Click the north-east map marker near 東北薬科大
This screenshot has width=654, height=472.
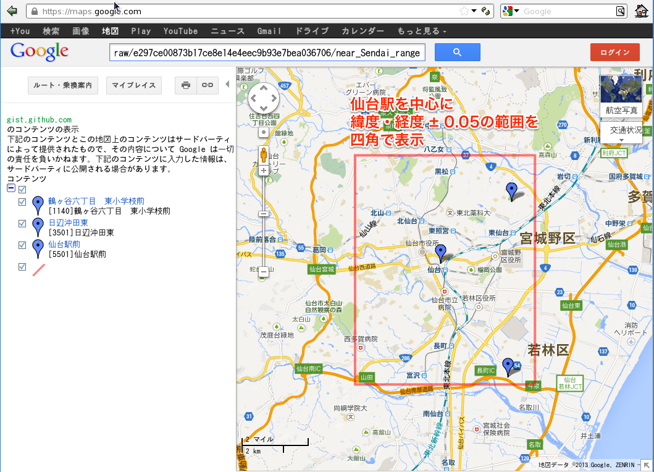pyautogui.click(x=511, y=192)
